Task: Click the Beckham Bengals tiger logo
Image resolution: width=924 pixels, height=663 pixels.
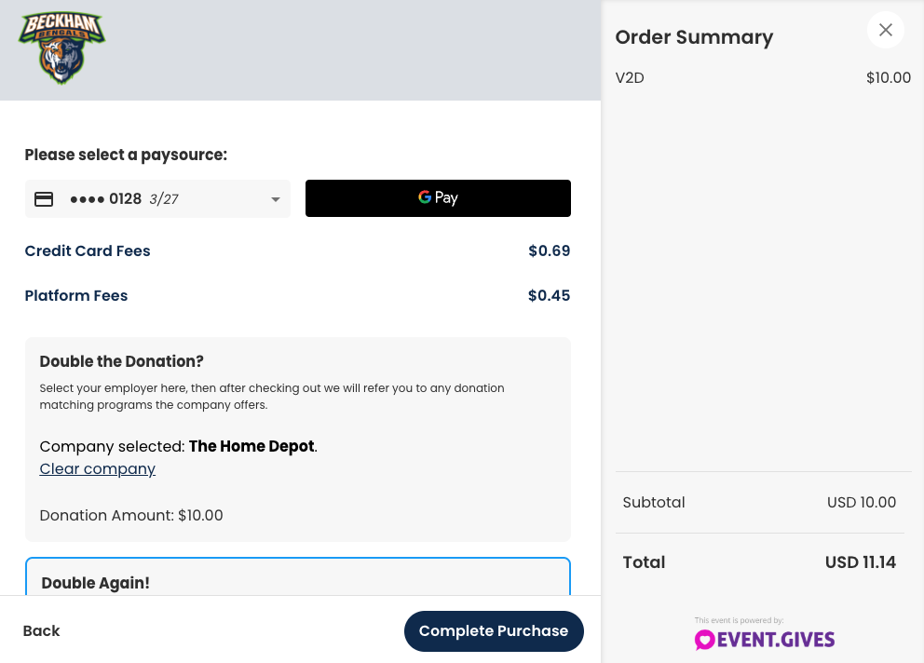Action: [x=61, y=47]
